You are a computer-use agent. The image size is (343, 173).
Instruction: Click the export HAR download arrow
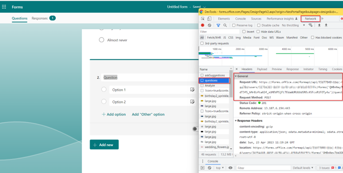[326, 26]
